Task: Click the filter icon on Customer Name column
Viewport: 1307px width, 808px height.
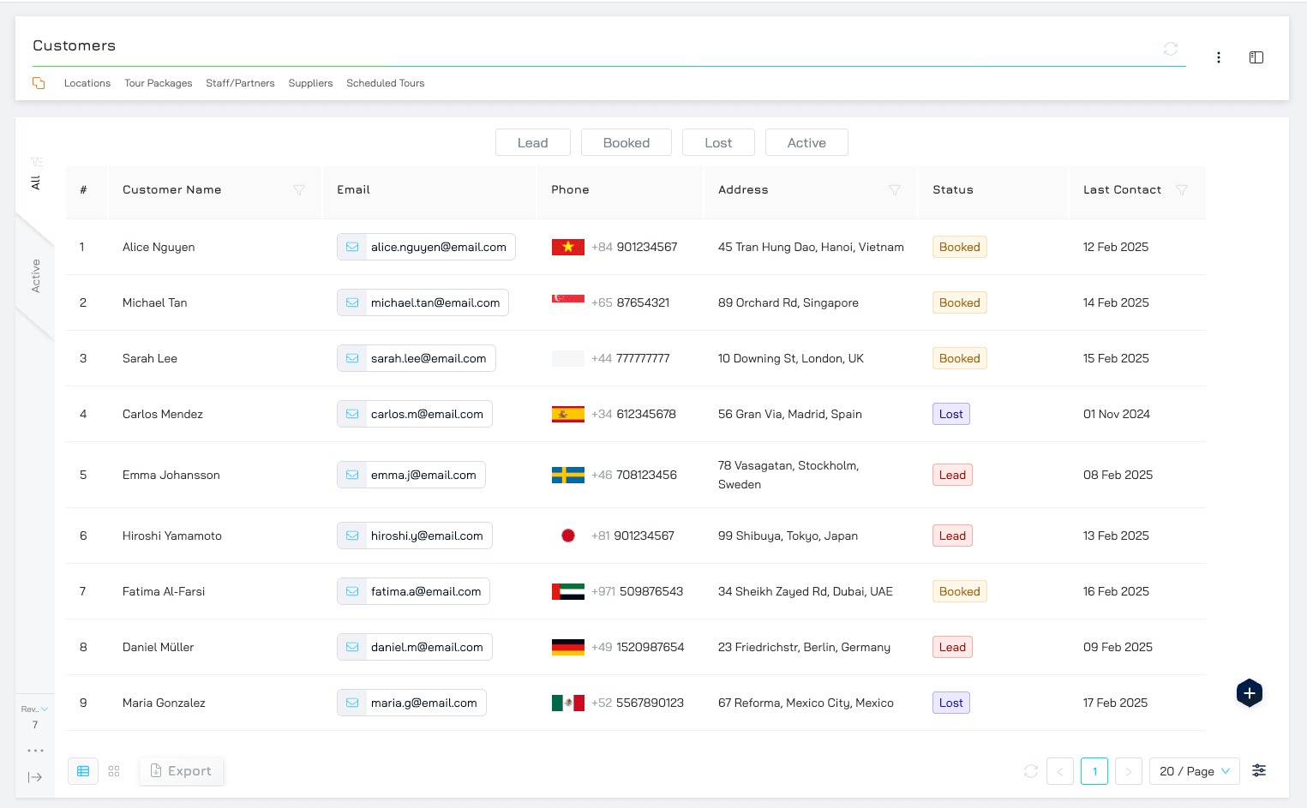Action: click(x=299, y=190)
